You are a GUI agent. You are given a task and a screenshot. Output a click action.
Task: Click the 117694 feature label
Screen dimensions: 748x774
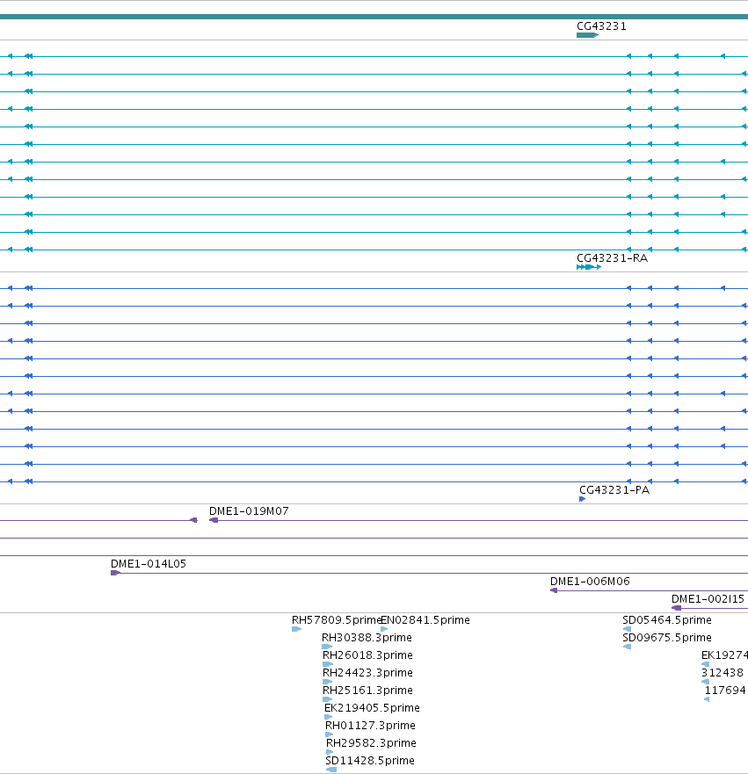[x=725, y=690]
